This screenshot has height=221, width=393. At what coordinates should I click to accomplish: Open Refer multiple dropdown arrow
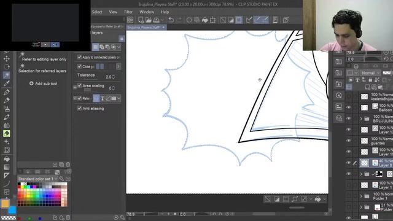[119, 98]
